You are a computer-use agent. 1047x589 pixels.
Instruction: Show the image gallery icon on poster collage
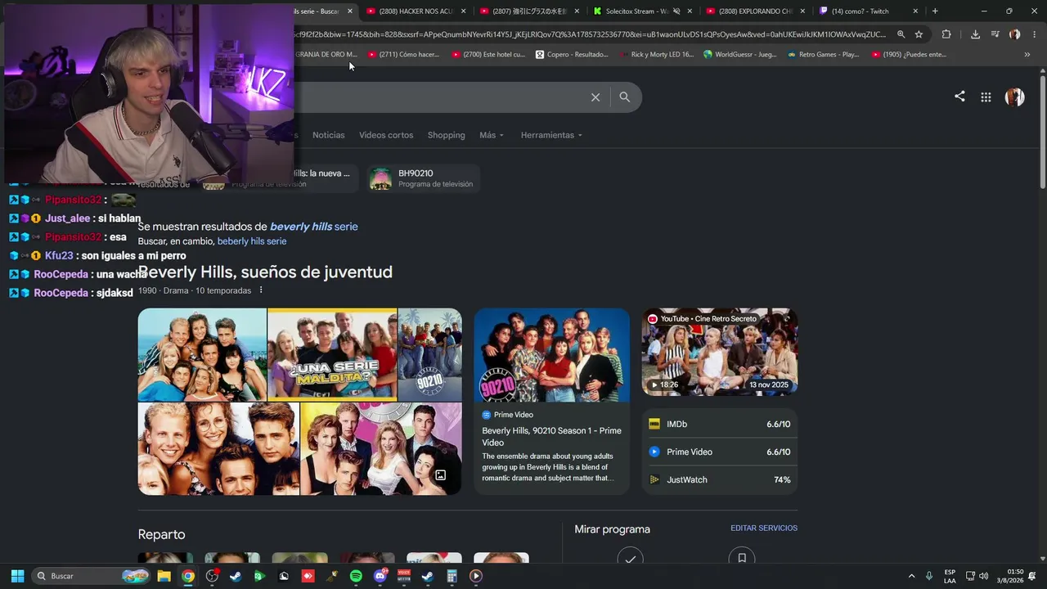pos(440,475)
